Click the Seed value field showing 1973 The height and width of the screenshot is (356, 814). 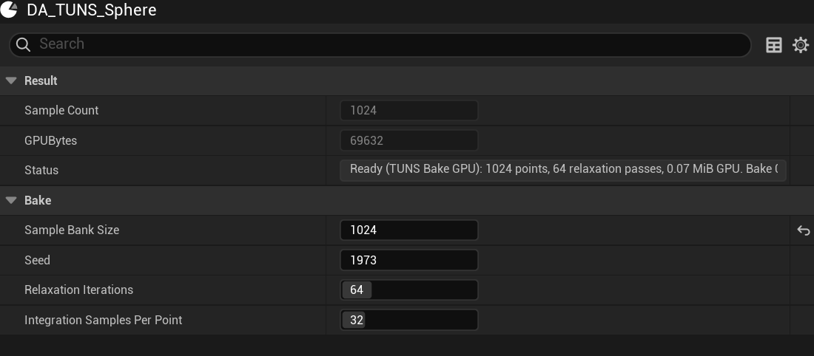pos(409,260)
